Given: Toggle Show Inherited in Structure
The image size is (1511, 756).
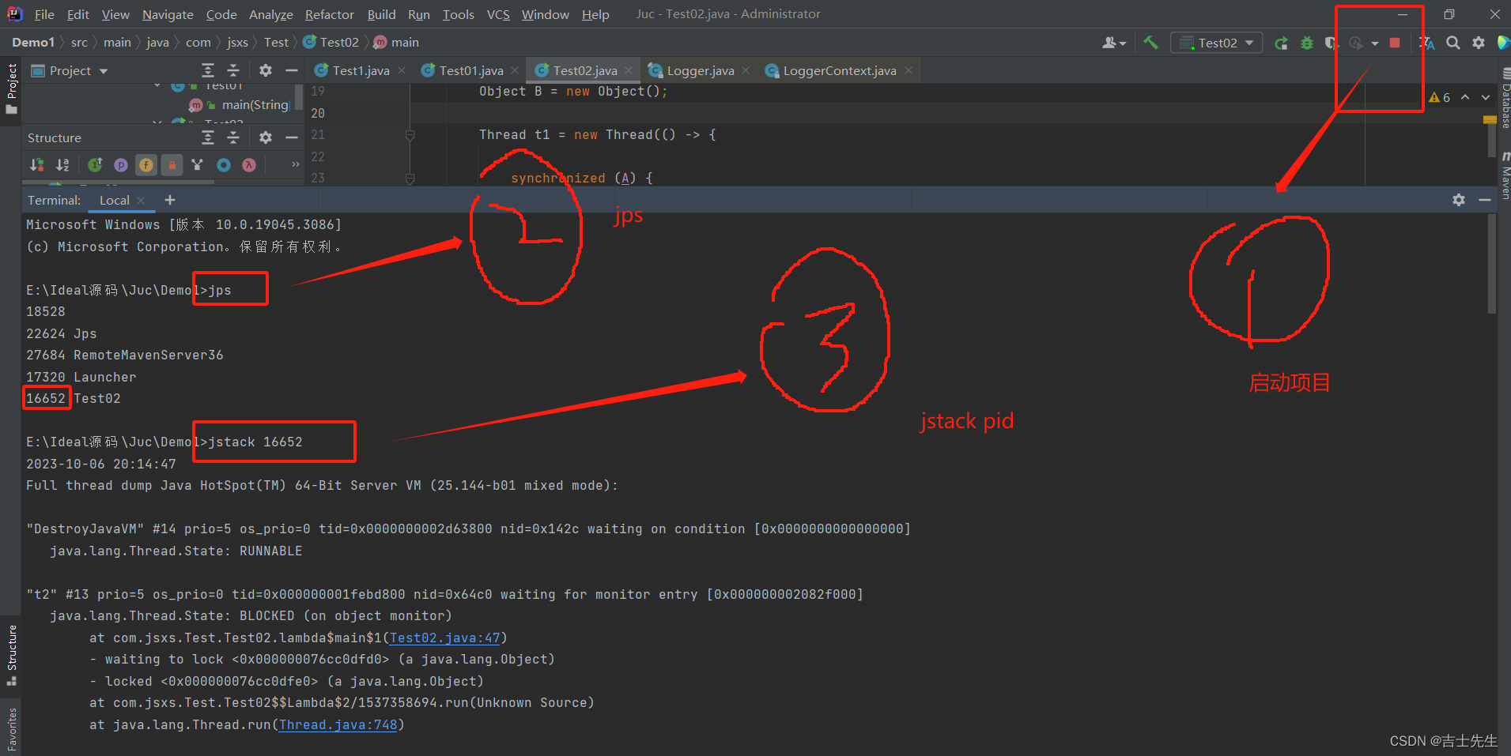Looking at the screenshot, I should [x=95, y=164].
